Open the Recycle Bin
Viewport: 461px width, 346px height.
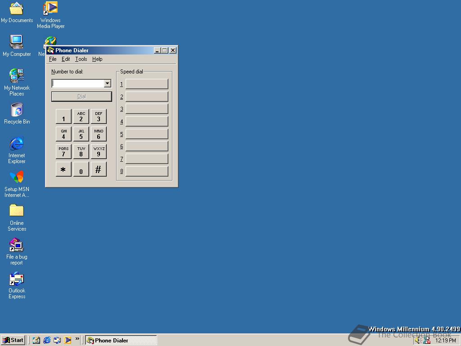[17, 113]
